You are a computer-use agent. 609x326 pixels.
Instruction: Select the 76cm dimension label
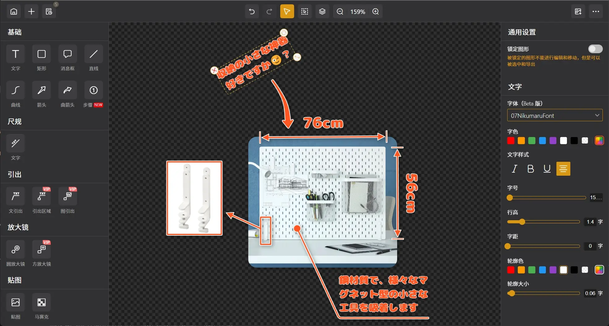(323, 123)
